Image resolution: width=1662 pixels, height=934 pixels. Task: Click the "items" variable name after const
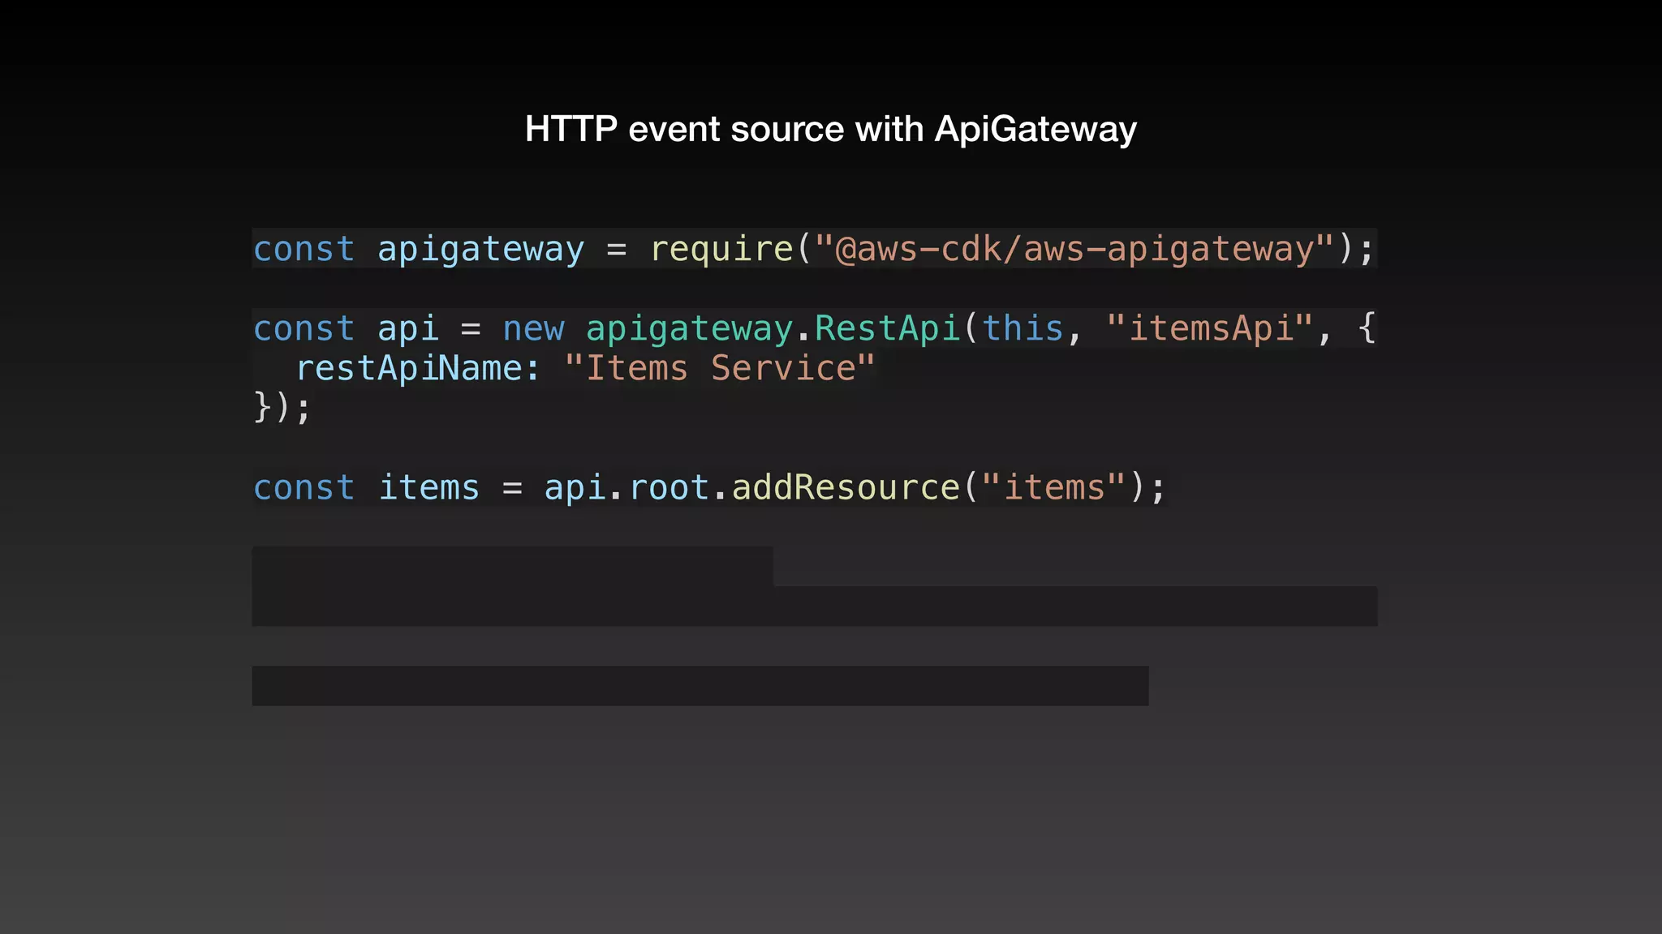pos(428,487)
